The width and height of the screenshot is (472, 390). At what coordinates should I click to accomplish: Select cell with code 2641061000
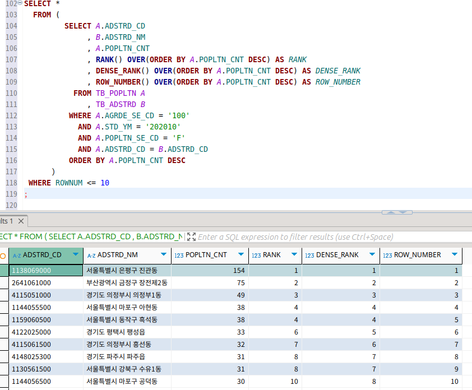(x=31, y=283)
